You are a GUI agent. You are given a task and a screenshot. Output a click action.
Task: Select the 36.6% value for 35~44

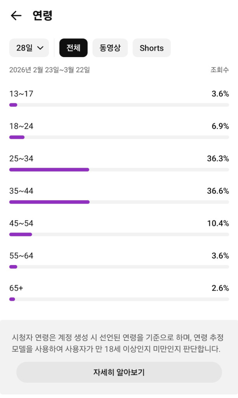point(218,191)
